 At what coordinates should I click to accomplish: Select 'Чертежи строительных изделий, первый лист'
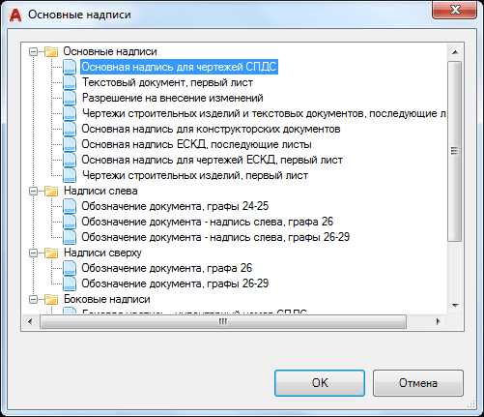(x=195, y=175)
